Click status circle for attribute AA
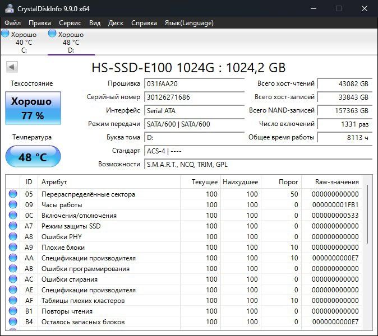378x336 pixels. [13, 258]
